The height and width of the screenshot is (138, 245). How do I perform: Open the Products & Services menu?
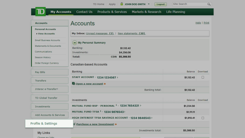coord(112,12)
